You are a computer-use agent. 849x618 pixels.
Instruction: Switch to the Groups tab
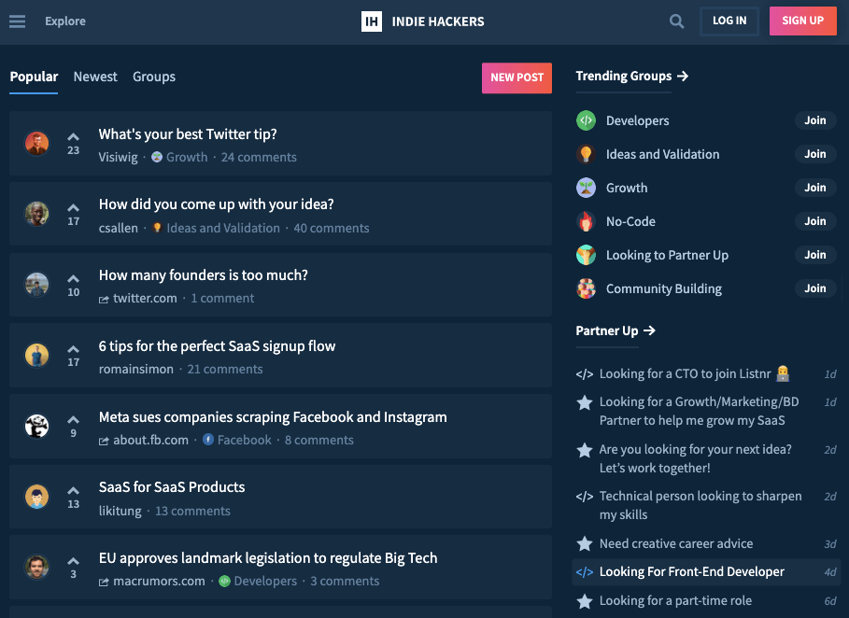click(x=154, y=77)
